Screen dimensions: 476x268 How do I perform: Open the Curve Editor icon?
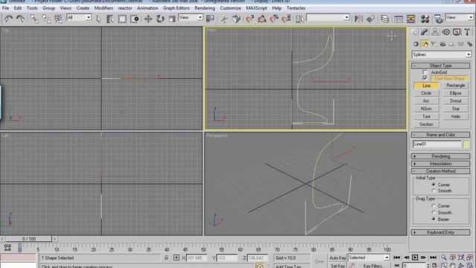click(x=399, y=19)
